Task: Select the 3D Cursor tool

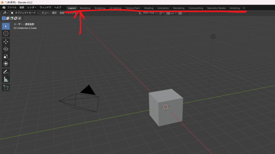Action: (6, 33)
